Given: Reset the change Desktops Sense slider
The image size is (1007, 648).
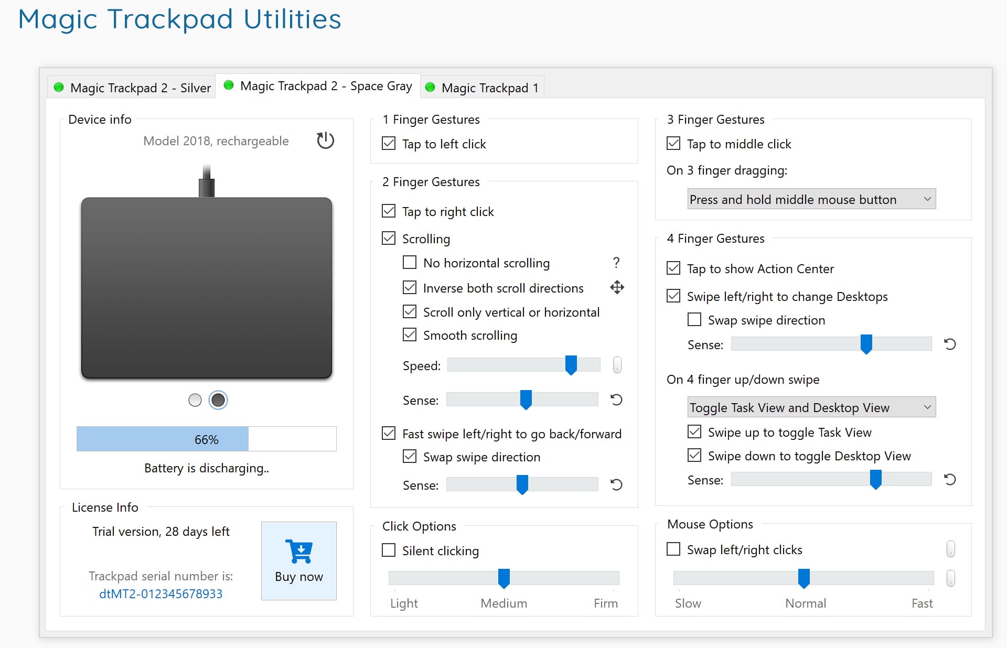Looking at the screenshot, I should click(x=950, y=344).
